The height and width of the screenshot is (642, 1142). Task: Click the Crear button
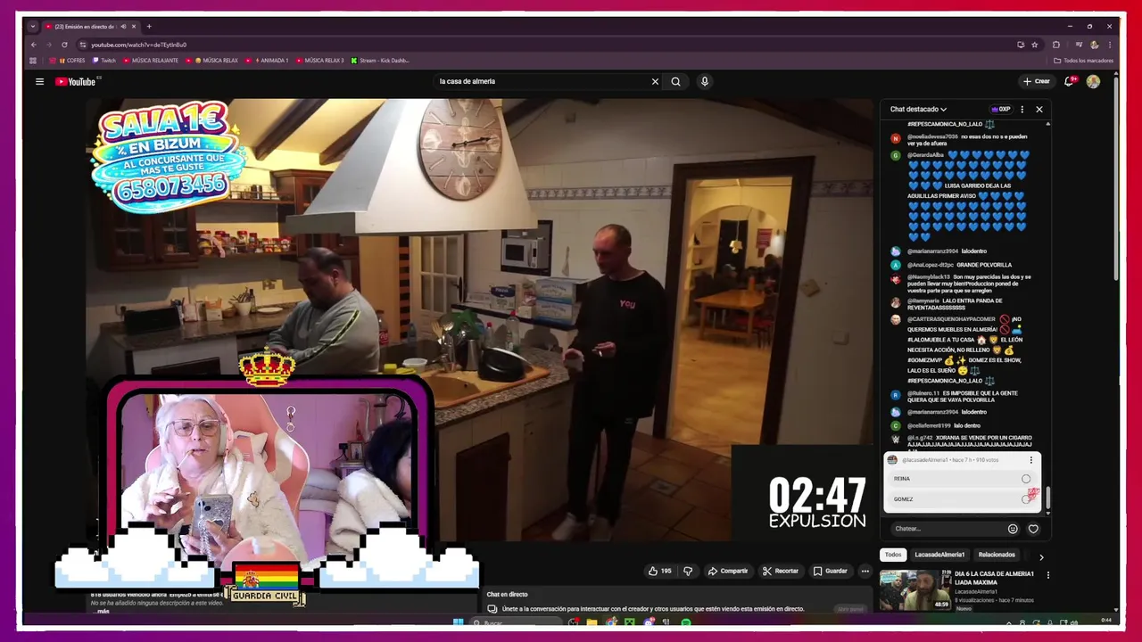[x=1037, y=81]
